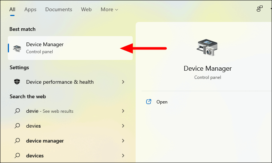The width and height of the screenshot is (272, 163).
Task: Click Open in the preview pane
Action: coord(162,102)
